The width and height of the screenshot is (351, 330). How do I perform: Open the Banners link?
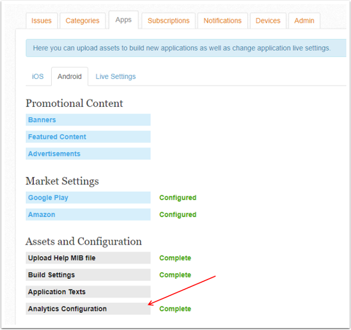(88, 120)
